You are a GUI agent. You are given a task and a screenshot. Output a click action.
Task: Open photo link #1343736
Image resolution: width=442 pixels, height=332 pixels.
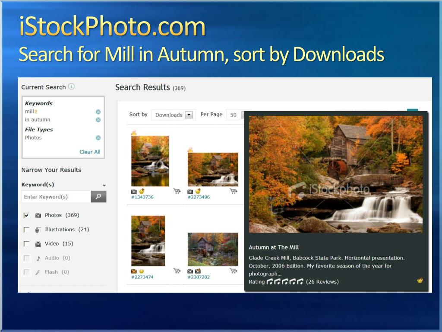[142, 197]
